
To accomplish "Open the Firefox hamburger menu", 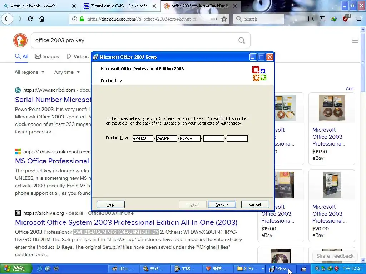I will pyautogui.click(x=359, y=19).
